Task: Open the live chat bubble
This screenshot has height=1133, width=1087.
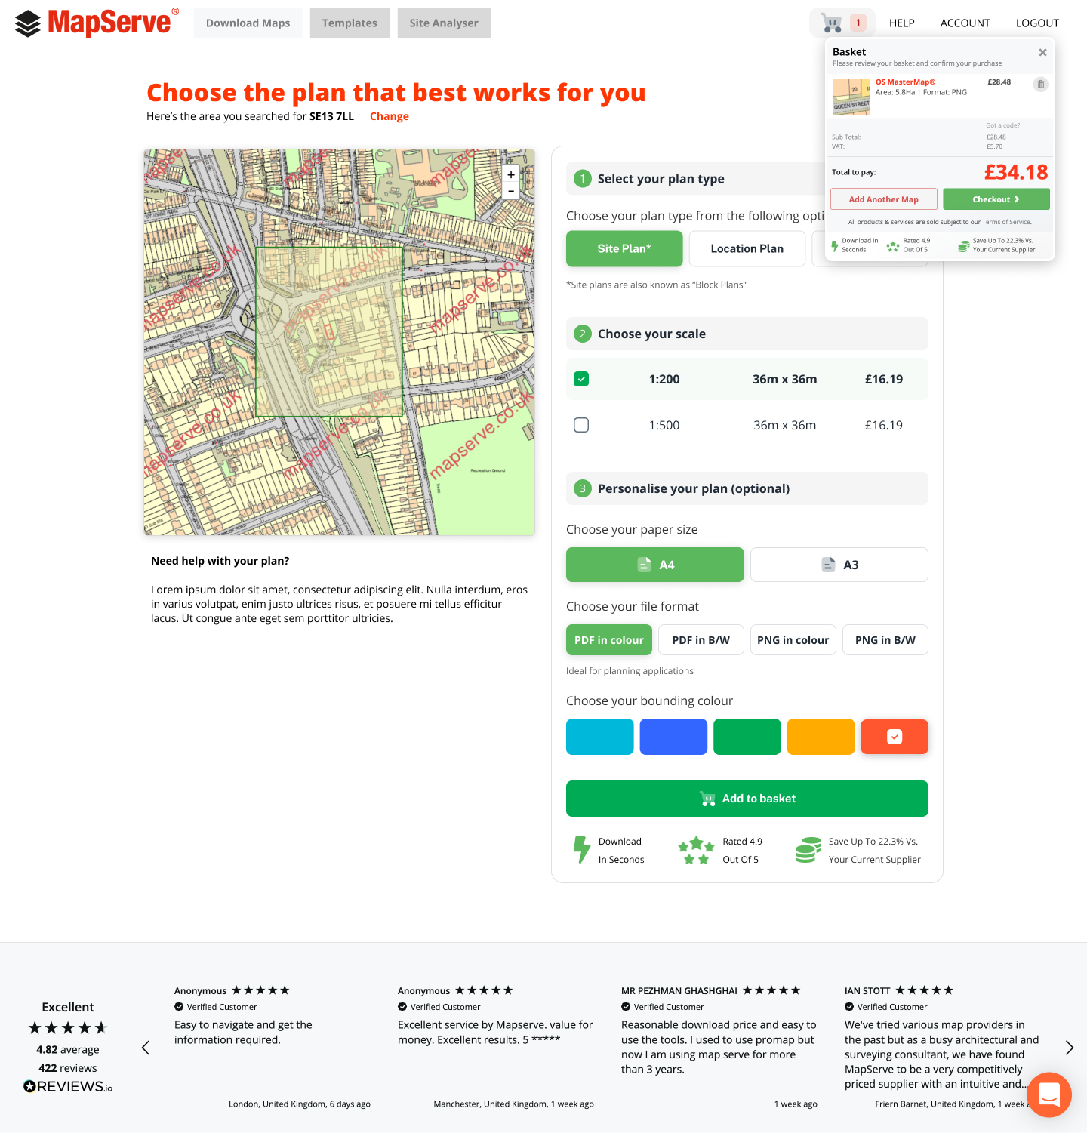Action: click(x=1049, y=1095)
